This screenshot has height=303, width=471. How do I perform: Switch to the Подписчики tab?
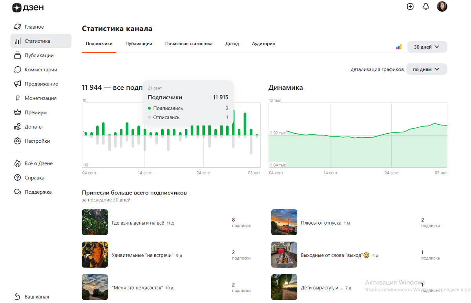click(x=99, y=44)
